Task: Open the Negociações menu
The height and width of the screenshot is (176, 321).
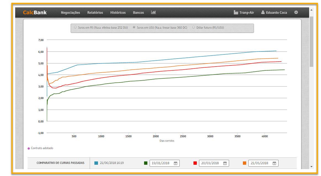Action: click(x=70, y=13)
